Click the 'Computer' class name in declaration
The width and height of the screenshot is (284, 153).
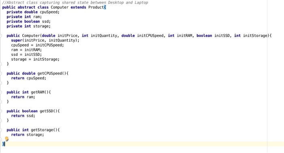point(60,7)
